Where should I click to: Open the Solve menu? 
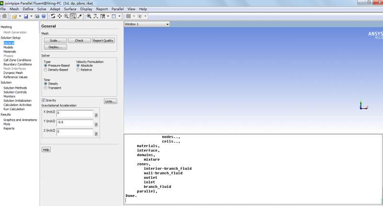(42, 9)
